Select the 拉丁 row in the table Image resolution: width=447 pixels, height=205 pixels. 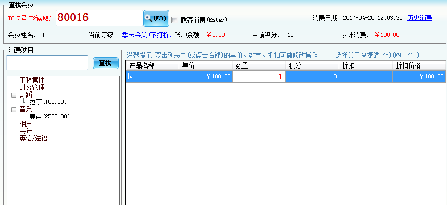click(x=285, y=77)
